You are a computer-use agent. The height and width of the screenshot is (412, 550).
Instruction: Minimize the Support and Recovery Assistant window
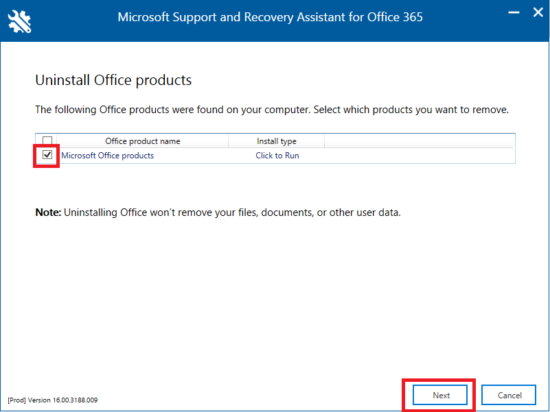[514, 12]
